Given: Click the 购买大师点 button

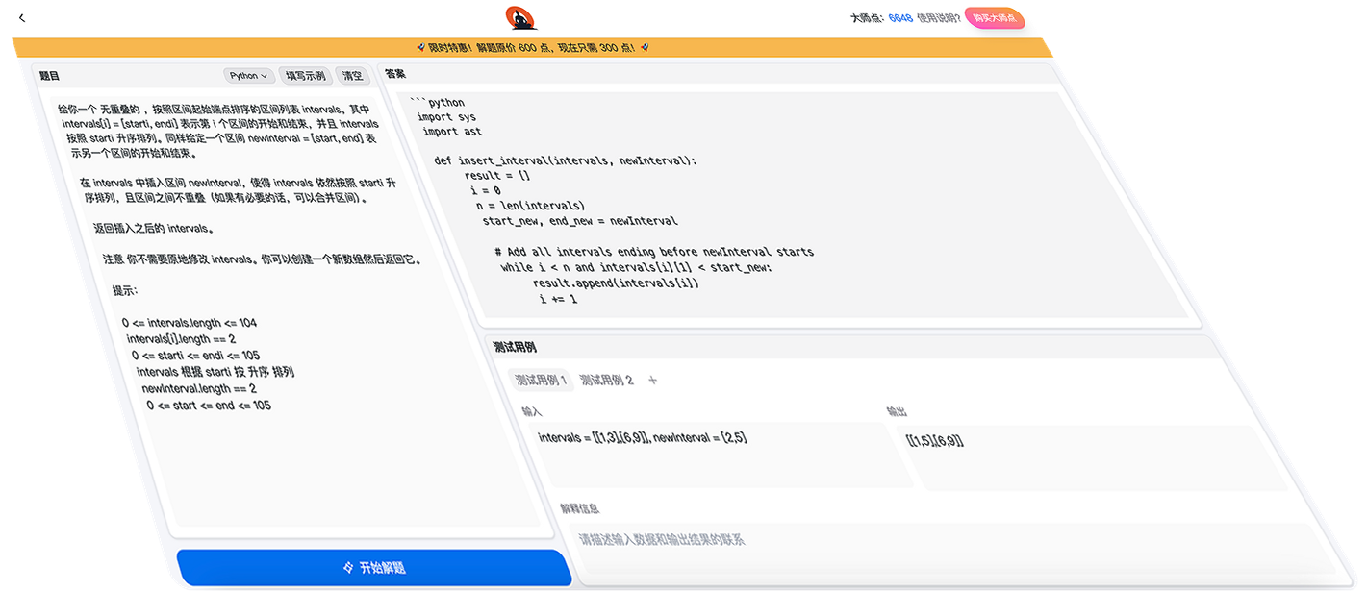Looking at the screenshot, I should pyautogui.click(x=994, y=18).
